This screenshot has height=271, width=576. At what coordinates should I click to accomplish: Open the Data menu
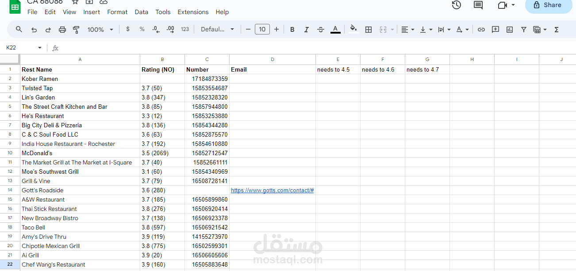click(x=142, y=12)
